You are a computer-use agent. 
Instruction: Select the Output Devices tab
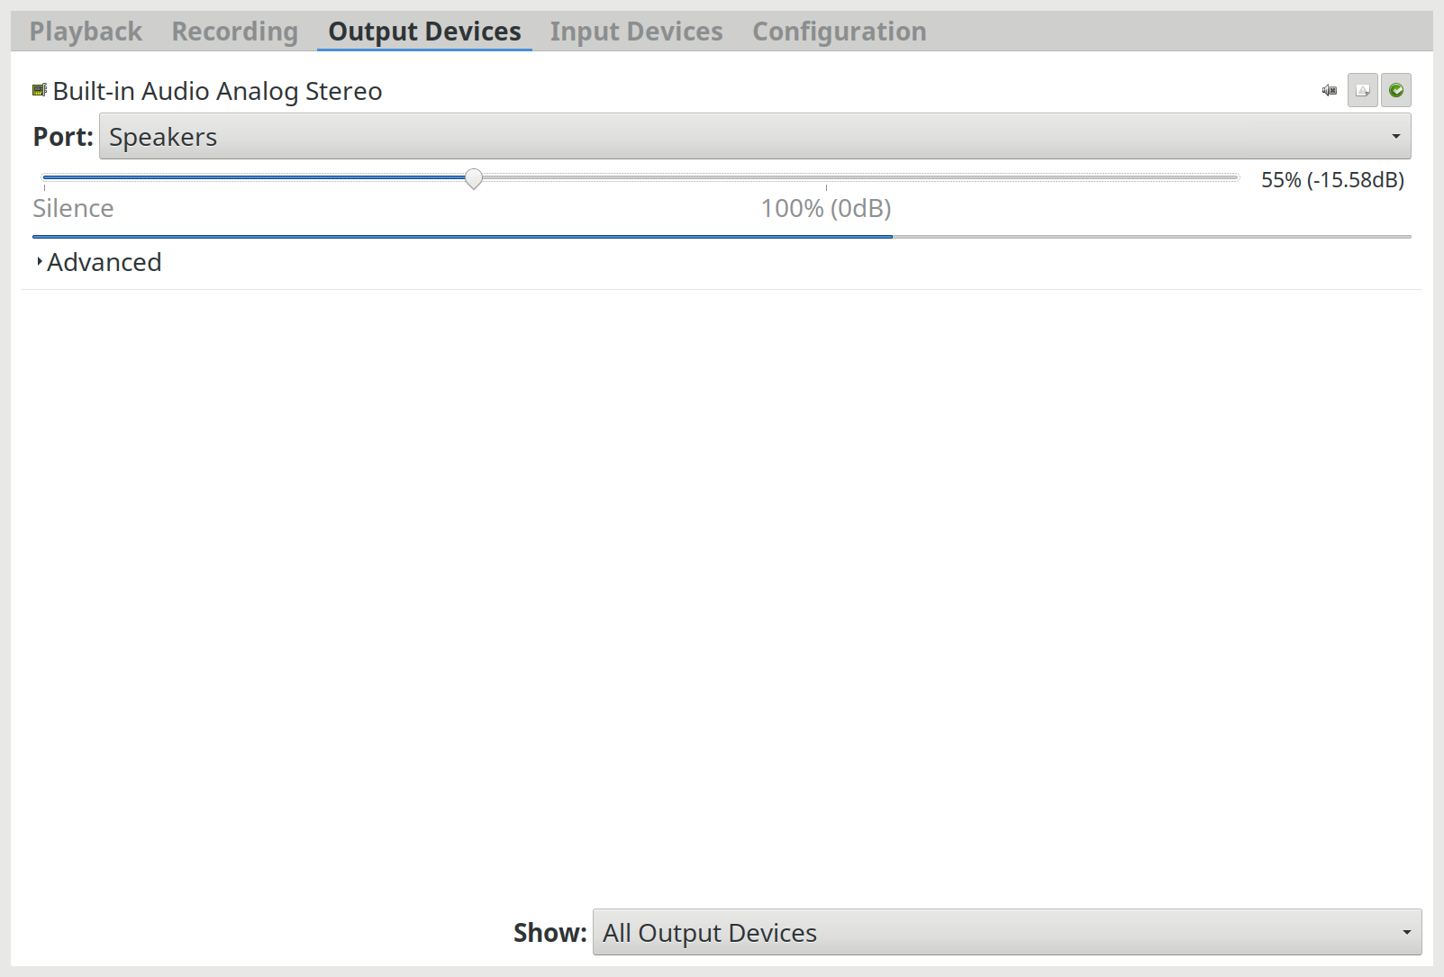point(424,32)
